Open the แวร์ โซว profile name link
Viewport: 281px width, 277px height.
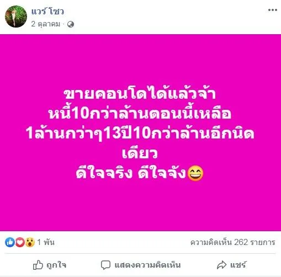pos(47,12)
